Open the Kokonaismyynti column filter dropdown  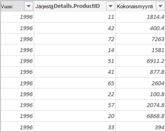(160, 6)
